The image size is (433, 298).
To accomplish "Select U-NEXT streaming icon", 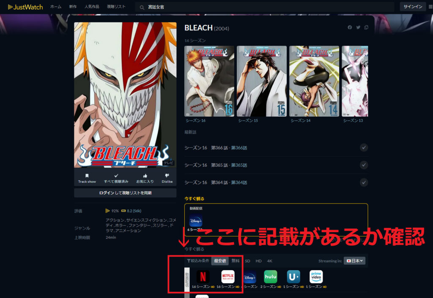I will pyautogui.click(x=293, y=276).
